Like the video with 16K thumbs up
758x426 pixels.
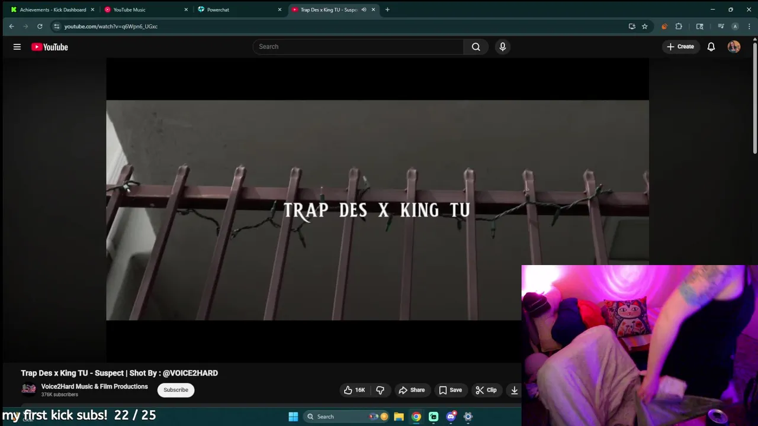click(354, 390)
